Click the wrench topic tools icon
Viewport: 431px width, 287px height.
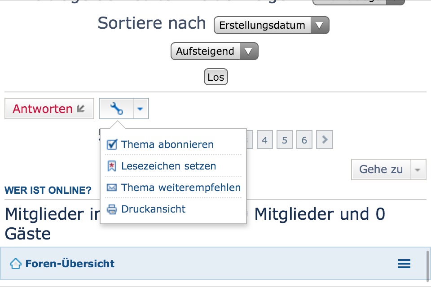point(116,109)
